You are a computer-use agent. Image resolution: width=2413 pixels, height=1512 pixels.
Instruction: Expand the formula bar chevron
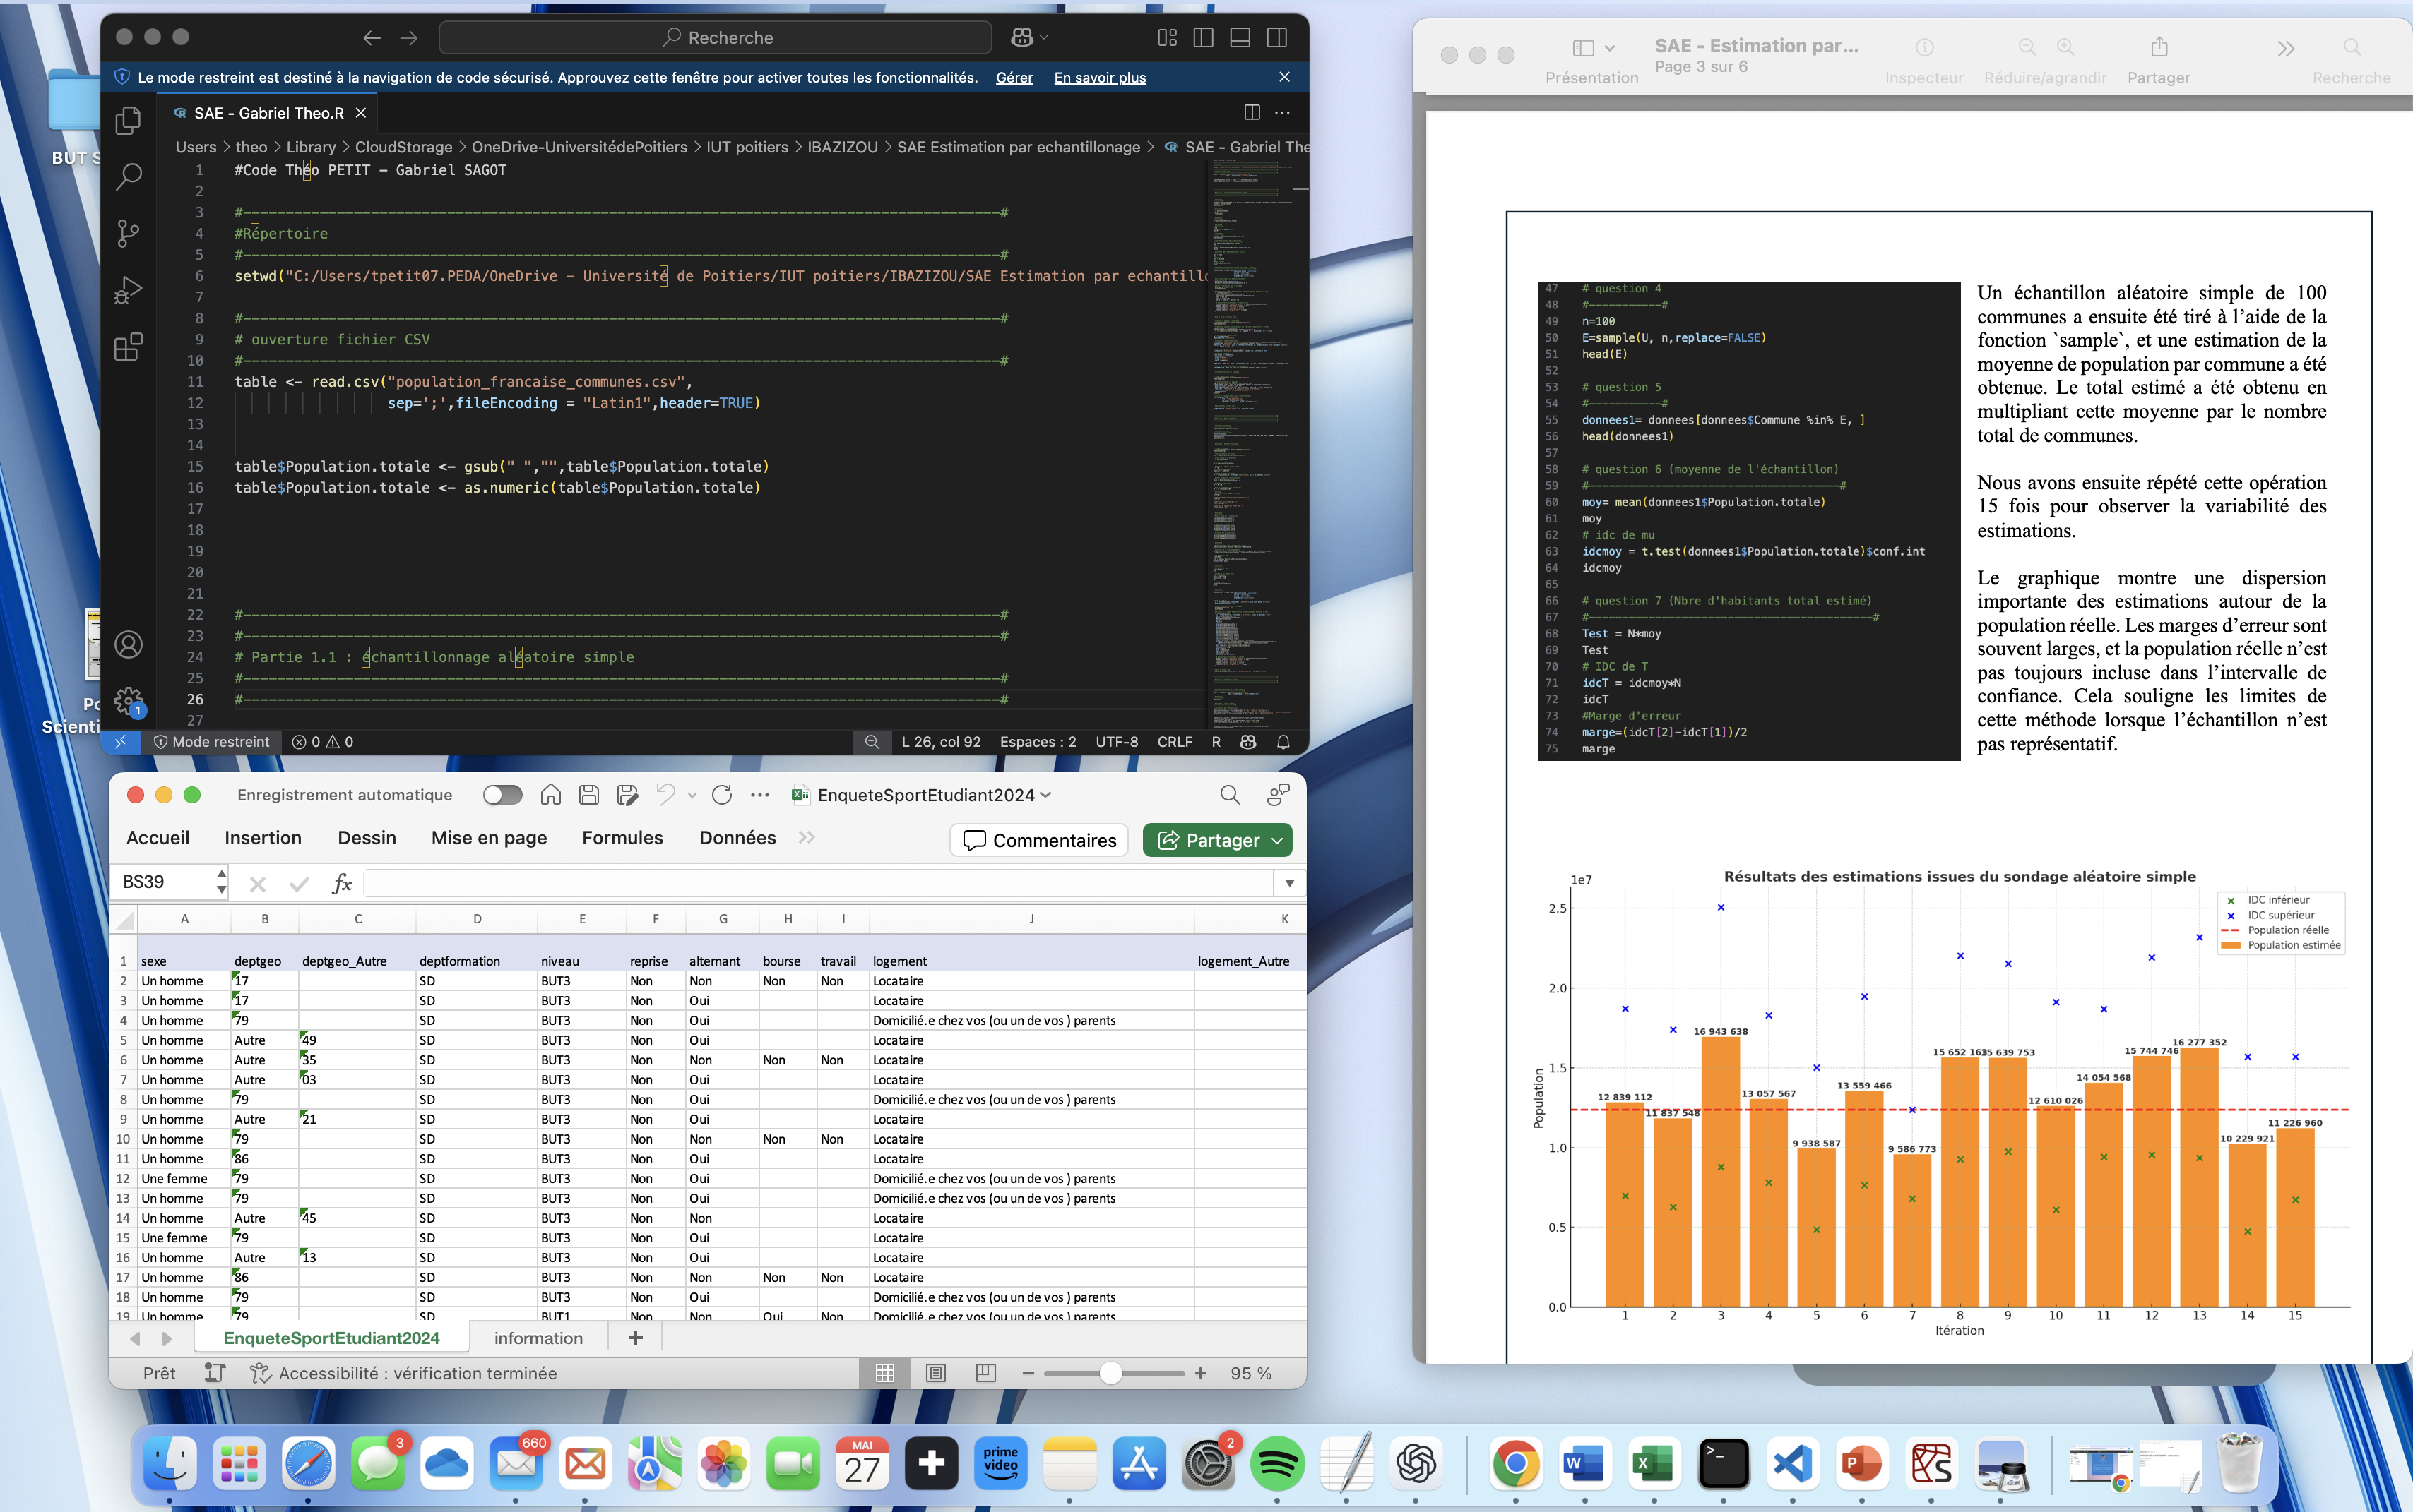coord(1288,882)
